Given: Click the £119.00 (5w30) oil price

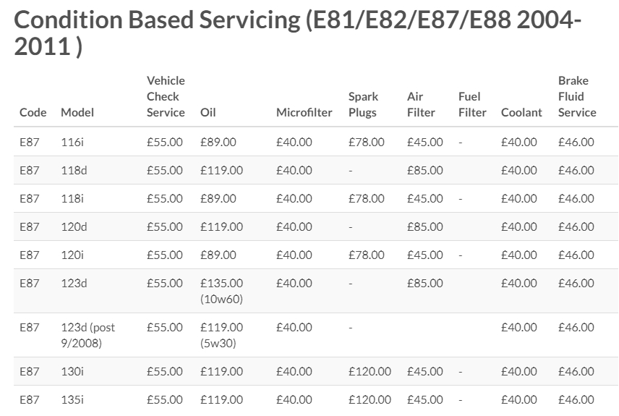Looking at the screenshot, I should [x=221, y=335].
